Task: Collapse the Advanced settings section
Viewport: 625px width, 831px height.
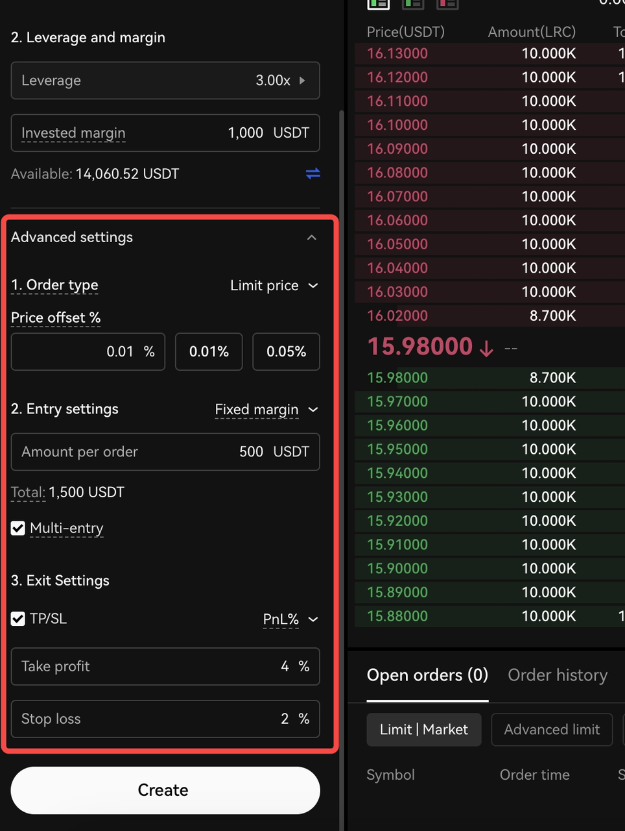Action: pos(312,238)
